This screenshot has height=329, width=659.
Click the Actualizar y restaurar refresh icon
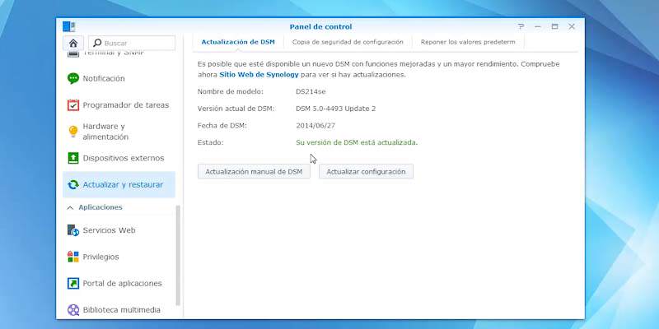point(73,184)
